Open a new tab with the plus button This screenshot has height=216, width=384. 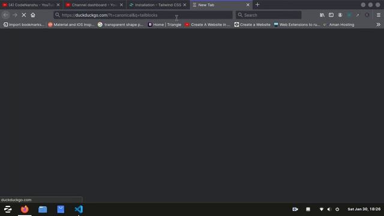coord(257,5)
